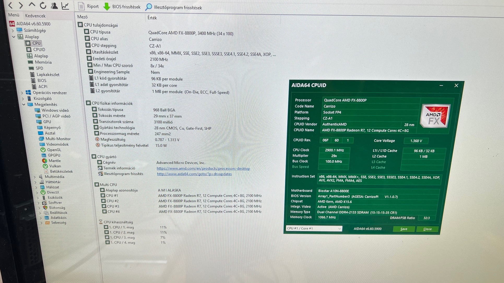504x283 pixels.
Task: Switch to the Menü tab
Action: pyautogui.click(x=14, y=15)
